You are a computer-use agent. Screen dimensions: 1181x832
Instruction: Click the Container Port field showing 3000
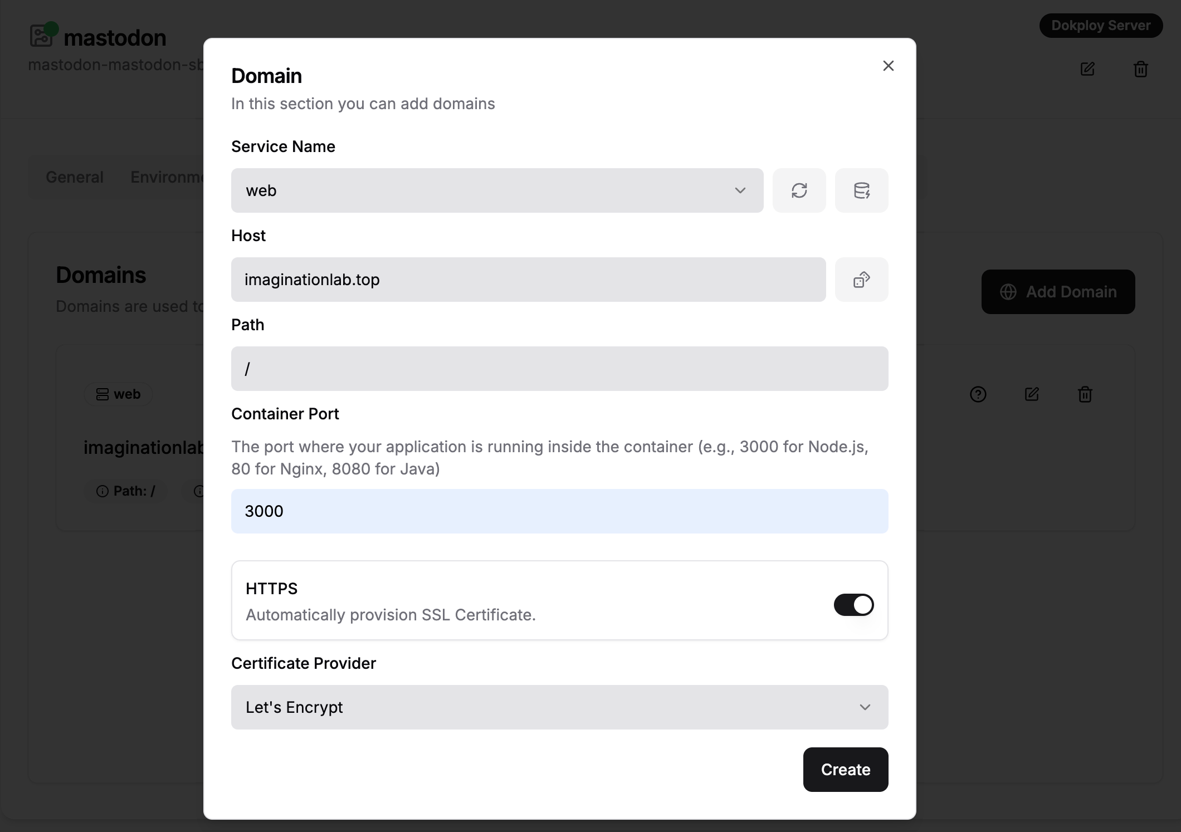[559, 511]
